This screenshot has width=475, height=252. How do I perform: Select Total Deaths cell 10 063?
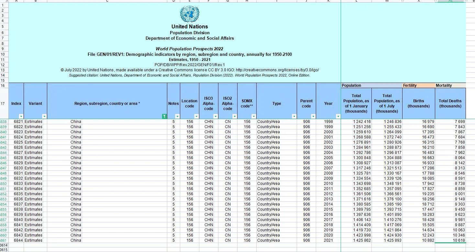450,230
